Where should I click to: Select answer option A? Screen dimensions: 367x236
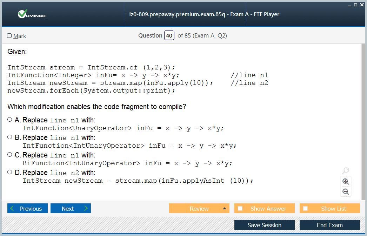click(10, 120)
